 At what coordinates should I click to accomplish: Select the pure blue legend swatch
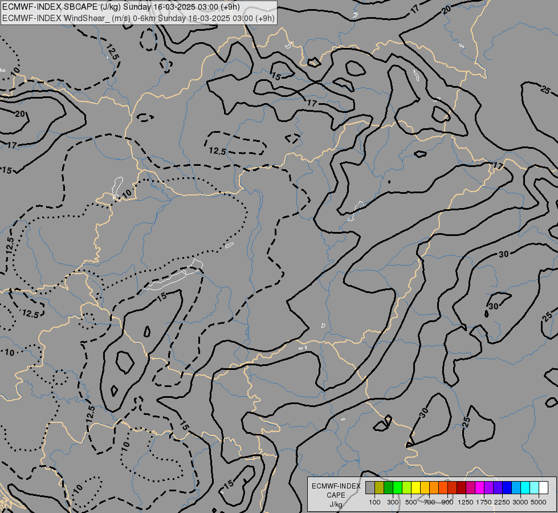tap(507, 487)
